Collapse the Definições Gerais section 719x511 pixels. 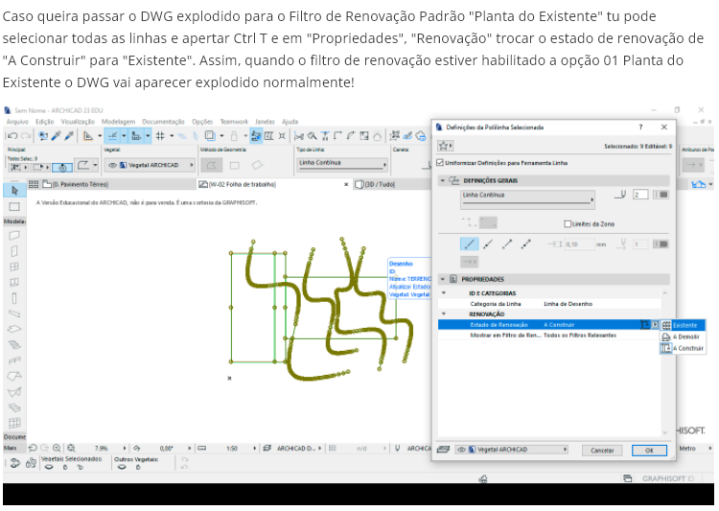click(x=443, y=180)
